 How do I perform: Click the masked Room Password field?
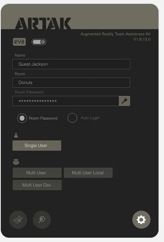tap(66, 101)
